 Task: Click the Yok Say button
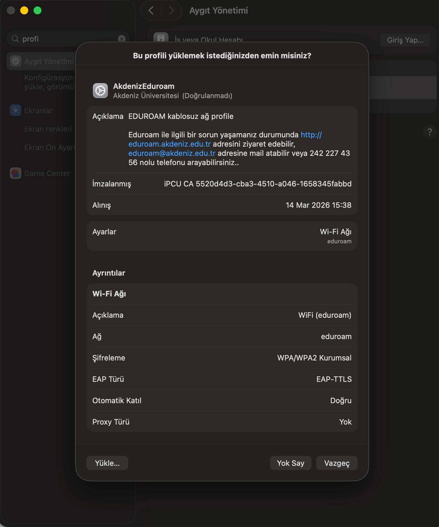(x=290, y=463)
